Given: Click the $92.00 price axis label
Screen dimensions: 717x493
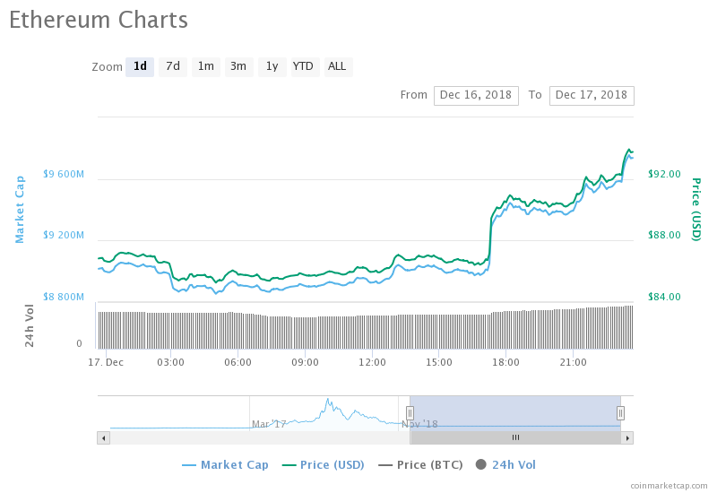Looking at the screenshot, I should pos(664,174).
